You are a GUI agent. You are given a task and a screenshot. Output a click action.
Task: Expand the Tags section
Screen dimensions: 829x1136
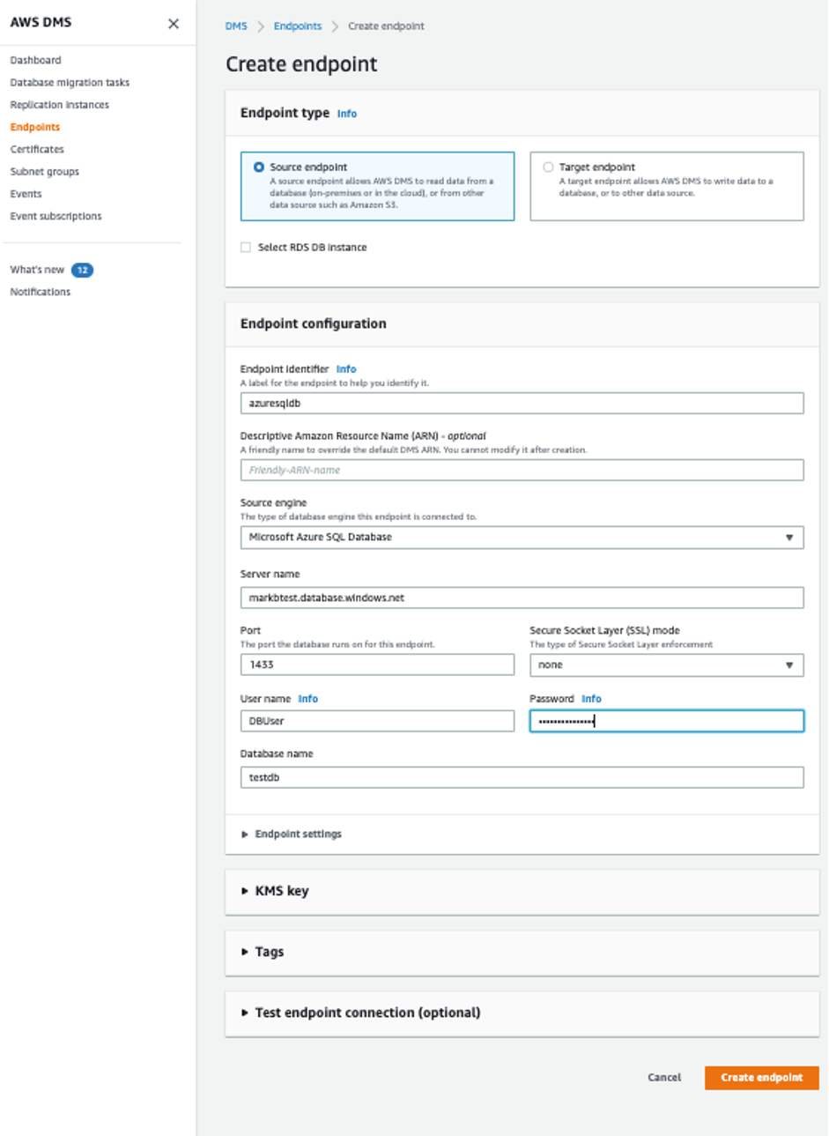tap(267, 952)
